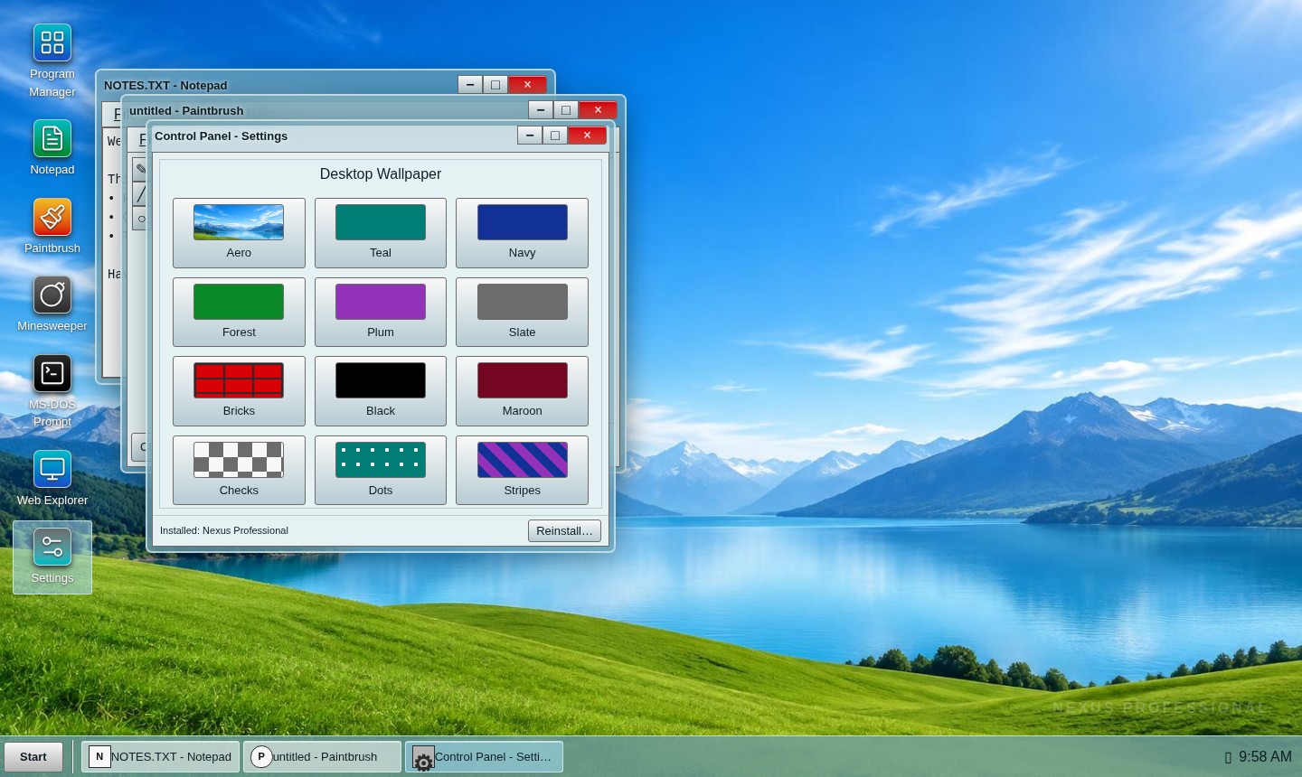Click the 9:58 AM clock
Image resolution: width=1302 pixels, height=777 pixels.
(1265, 757)
